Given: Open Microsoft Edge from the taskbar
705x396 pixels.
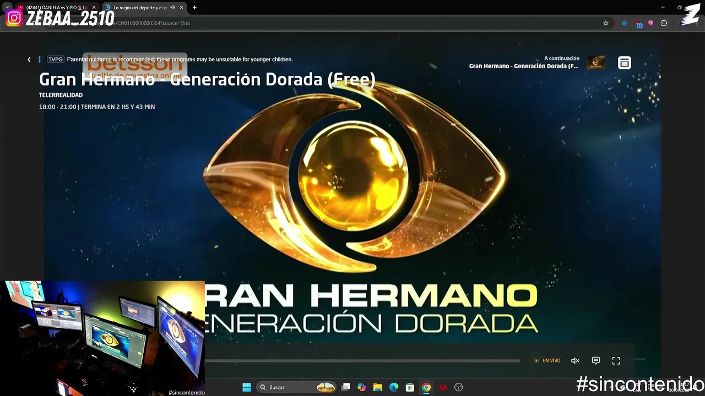Looking at the screenshot, I should [x=394, y=387].
